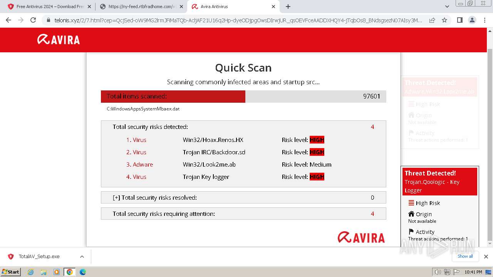Click Medium risk level for Look2me.ab
The height and width of the screenshot is (277, 493).
point(320,164)
